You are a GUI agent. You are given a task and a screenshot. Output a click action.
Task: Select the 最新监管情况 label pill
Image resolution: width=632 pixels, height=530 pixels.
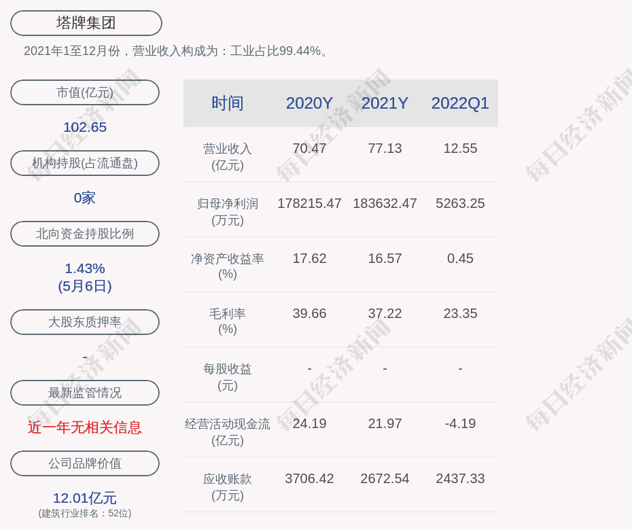coord(85,393)
